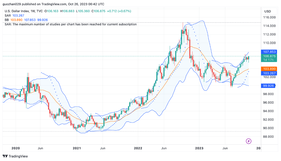Click the TradingView logo at bottom left

[15, 156]
